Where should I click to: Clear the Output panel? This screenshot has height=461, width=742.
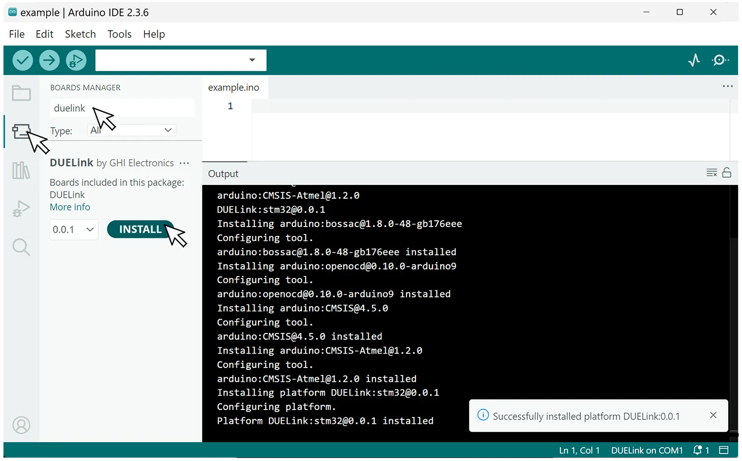pos(711,173)
